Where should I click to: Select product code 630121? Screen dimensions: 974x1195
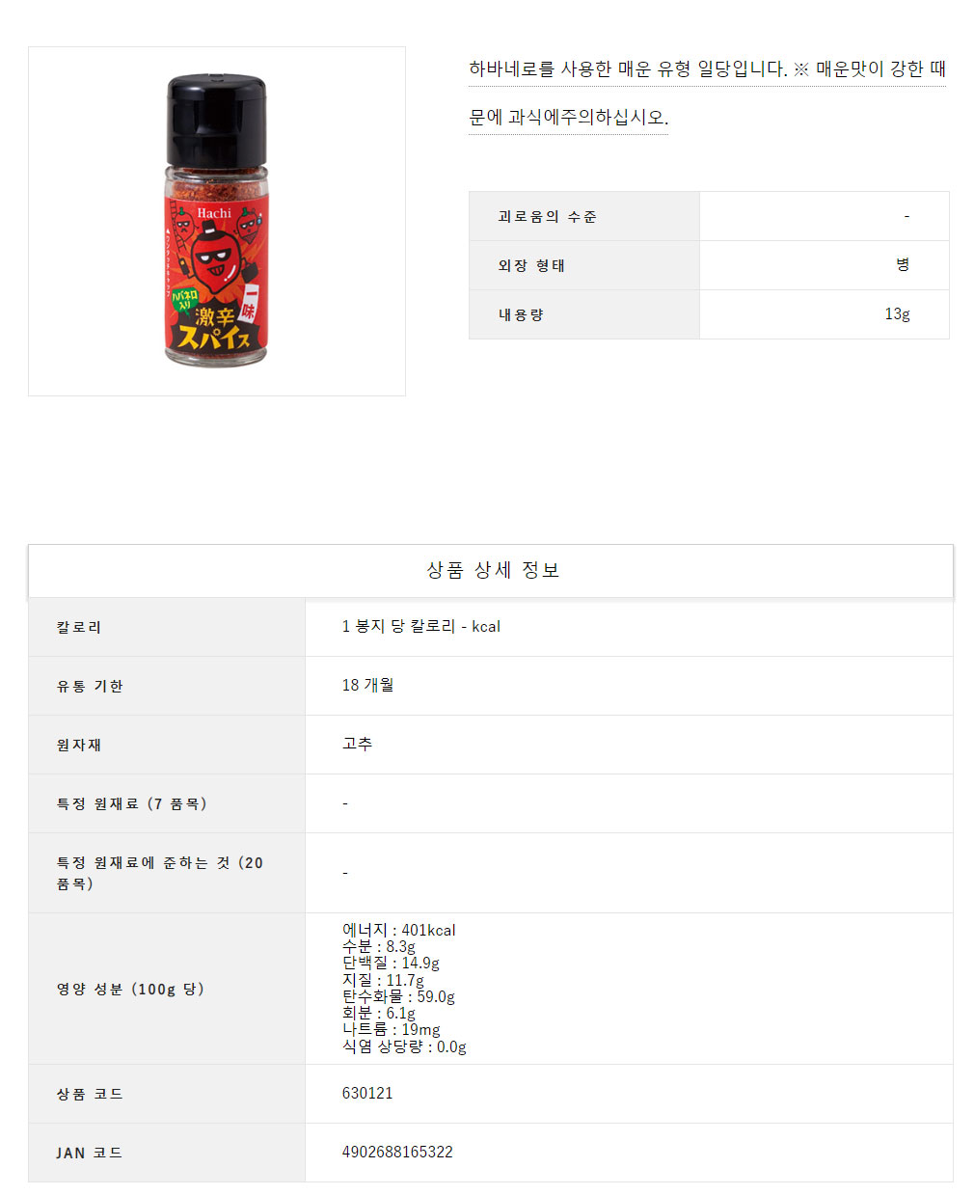tap(367, 1093)
